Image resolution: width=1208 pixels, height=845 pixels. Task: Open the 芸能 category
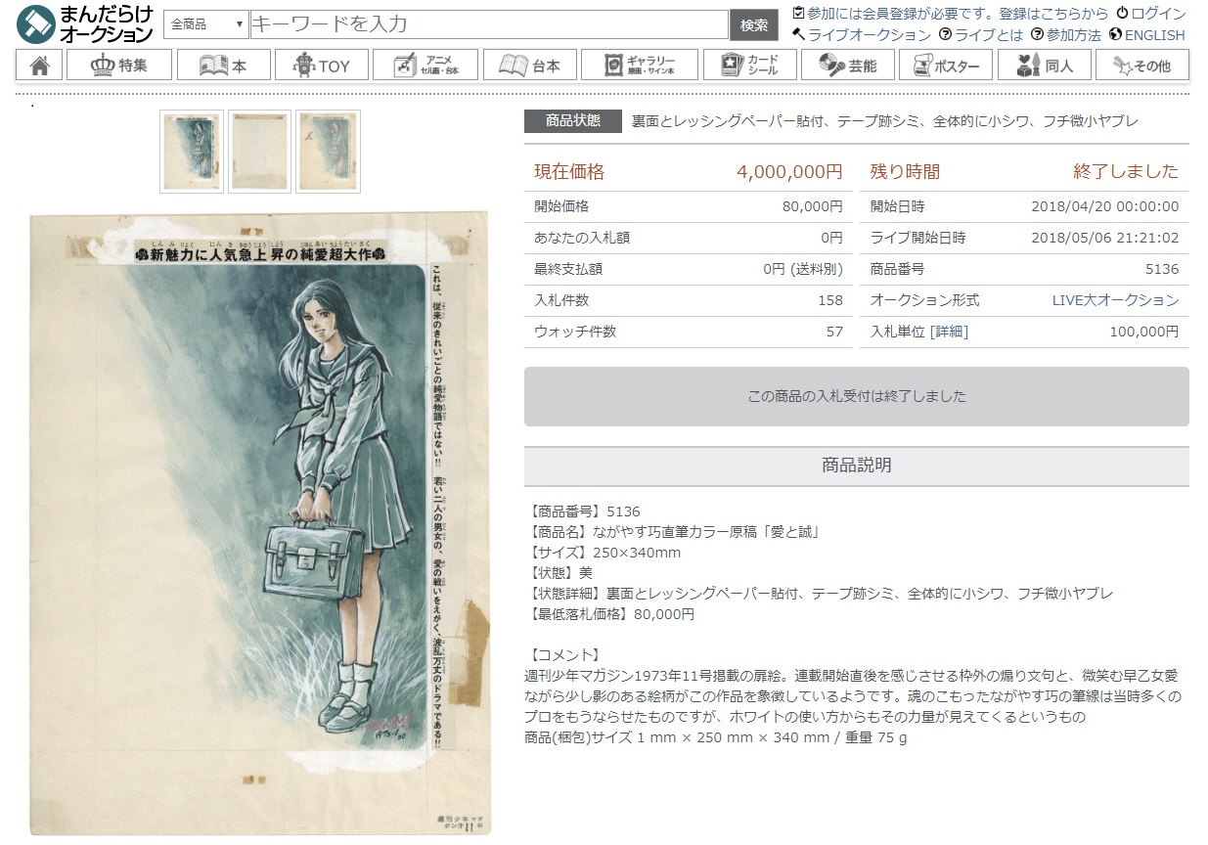point(848,66)
